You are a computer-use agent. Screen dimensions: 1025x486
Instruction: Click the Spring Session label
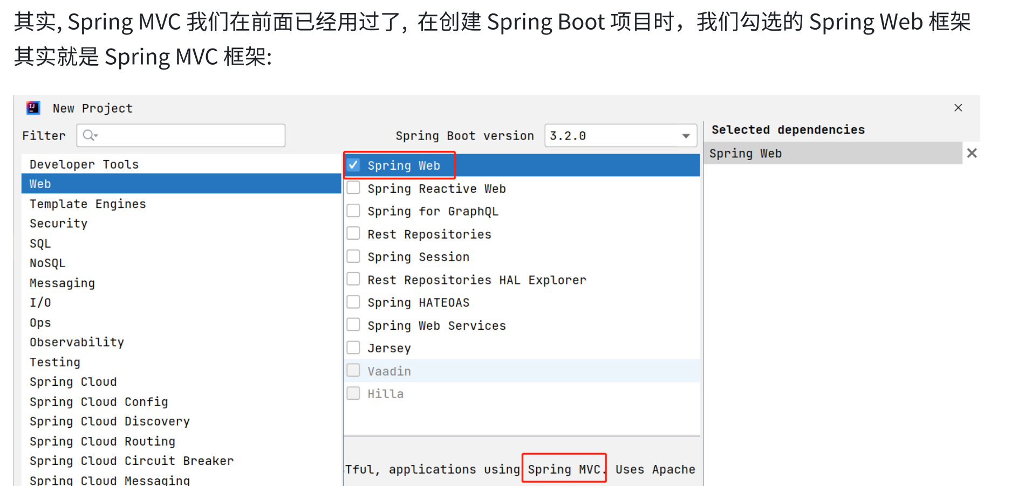(418, 257)
